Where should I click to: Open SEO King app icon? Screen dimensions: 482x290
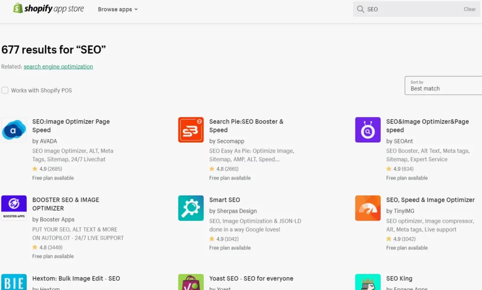click(x=368, y=282)
